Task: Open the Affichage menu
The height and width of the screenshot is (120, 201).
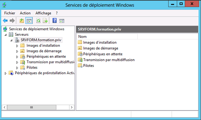Action: pyautogui.click(x=43, y=13)
